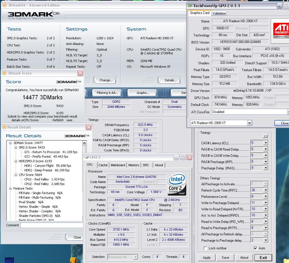Viewport: 289px width, 263px height.
Task: Switch to the Cache tab in CPU-Z
Action: pyautogui.click(x=103, y=165)
